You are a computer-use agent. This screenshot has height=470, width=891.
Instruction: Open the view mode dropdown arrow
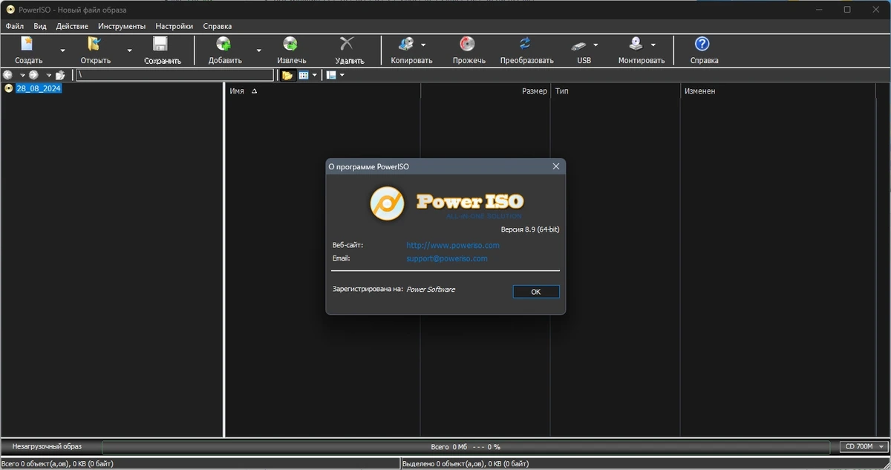[315, 75]
